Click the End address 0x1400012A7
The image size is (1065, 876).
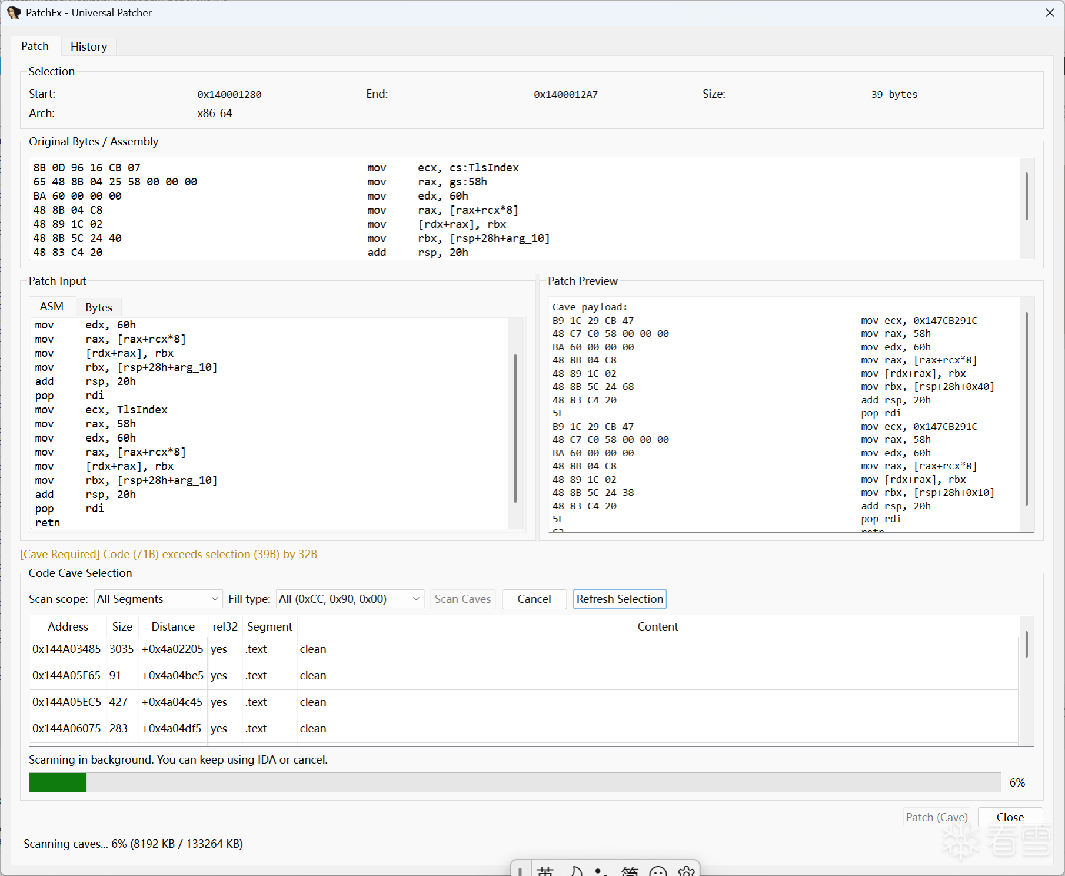[565, 94]
